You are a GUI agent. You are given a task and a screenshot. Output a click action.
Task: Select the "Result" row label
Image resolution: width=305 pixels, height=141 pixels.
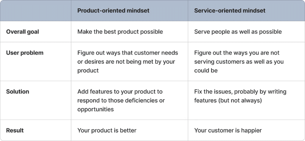pyautogui.click(x=15, y=130)
